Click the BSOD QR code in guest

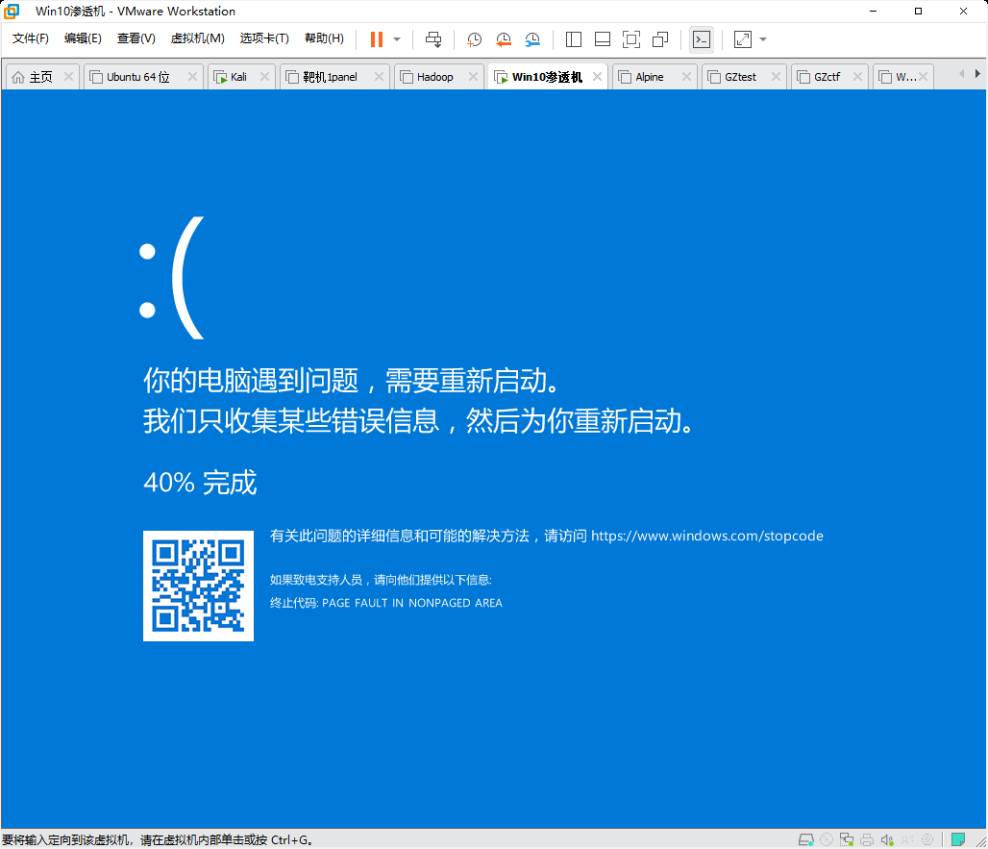[x=198, y=586]
